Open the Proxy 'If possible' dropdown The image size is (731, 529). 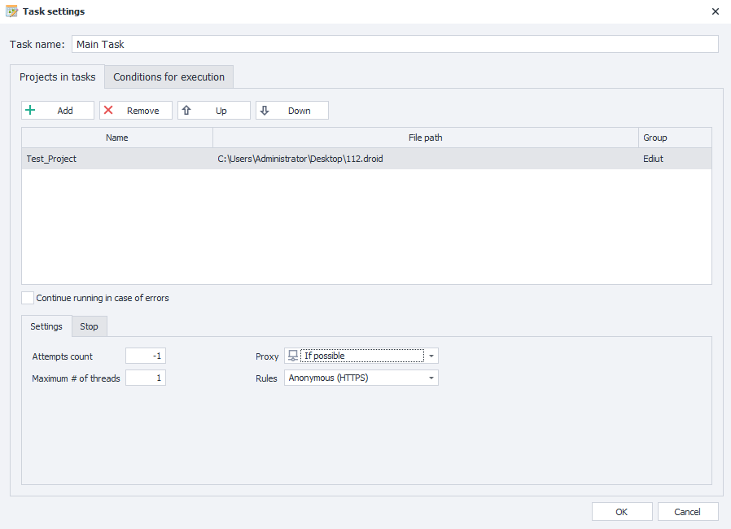tap(432, 356)
